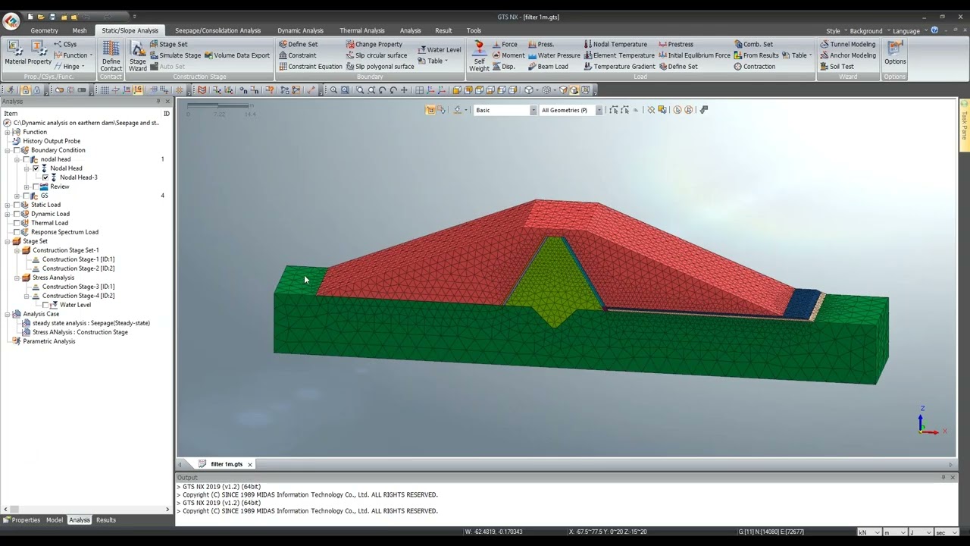Choose Simulate Stage in ribbon
Viewport: 970px width, 546px height.
(175, 55)
